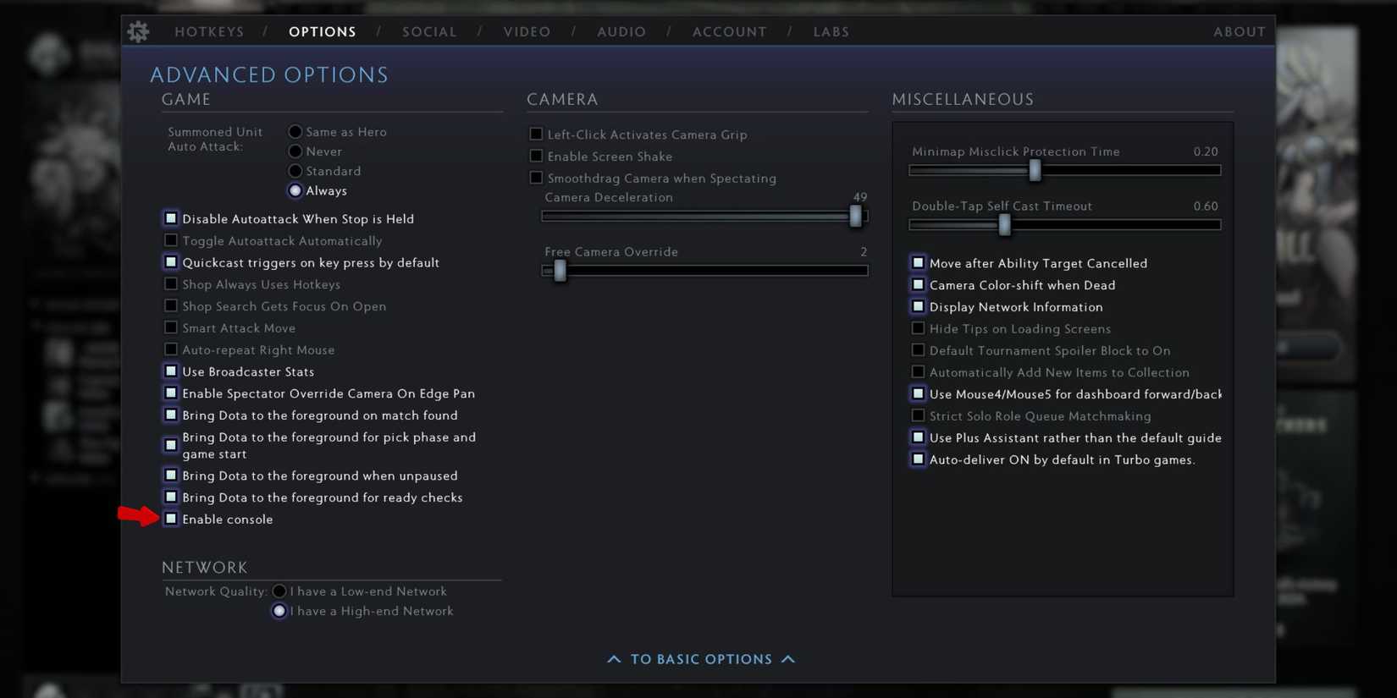Viewport: 1397px width, 698px height.
Task: Enable Auto-repeat Right Mouse
Action: coord(171,349)
